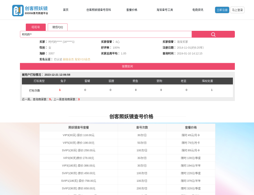Image resolution: width=254 pixels, height=195 pixels.
Task: Click the 被用户打标情况 timestamp 2023-12-21 12:06:58
Action: [x=57, y=75]
